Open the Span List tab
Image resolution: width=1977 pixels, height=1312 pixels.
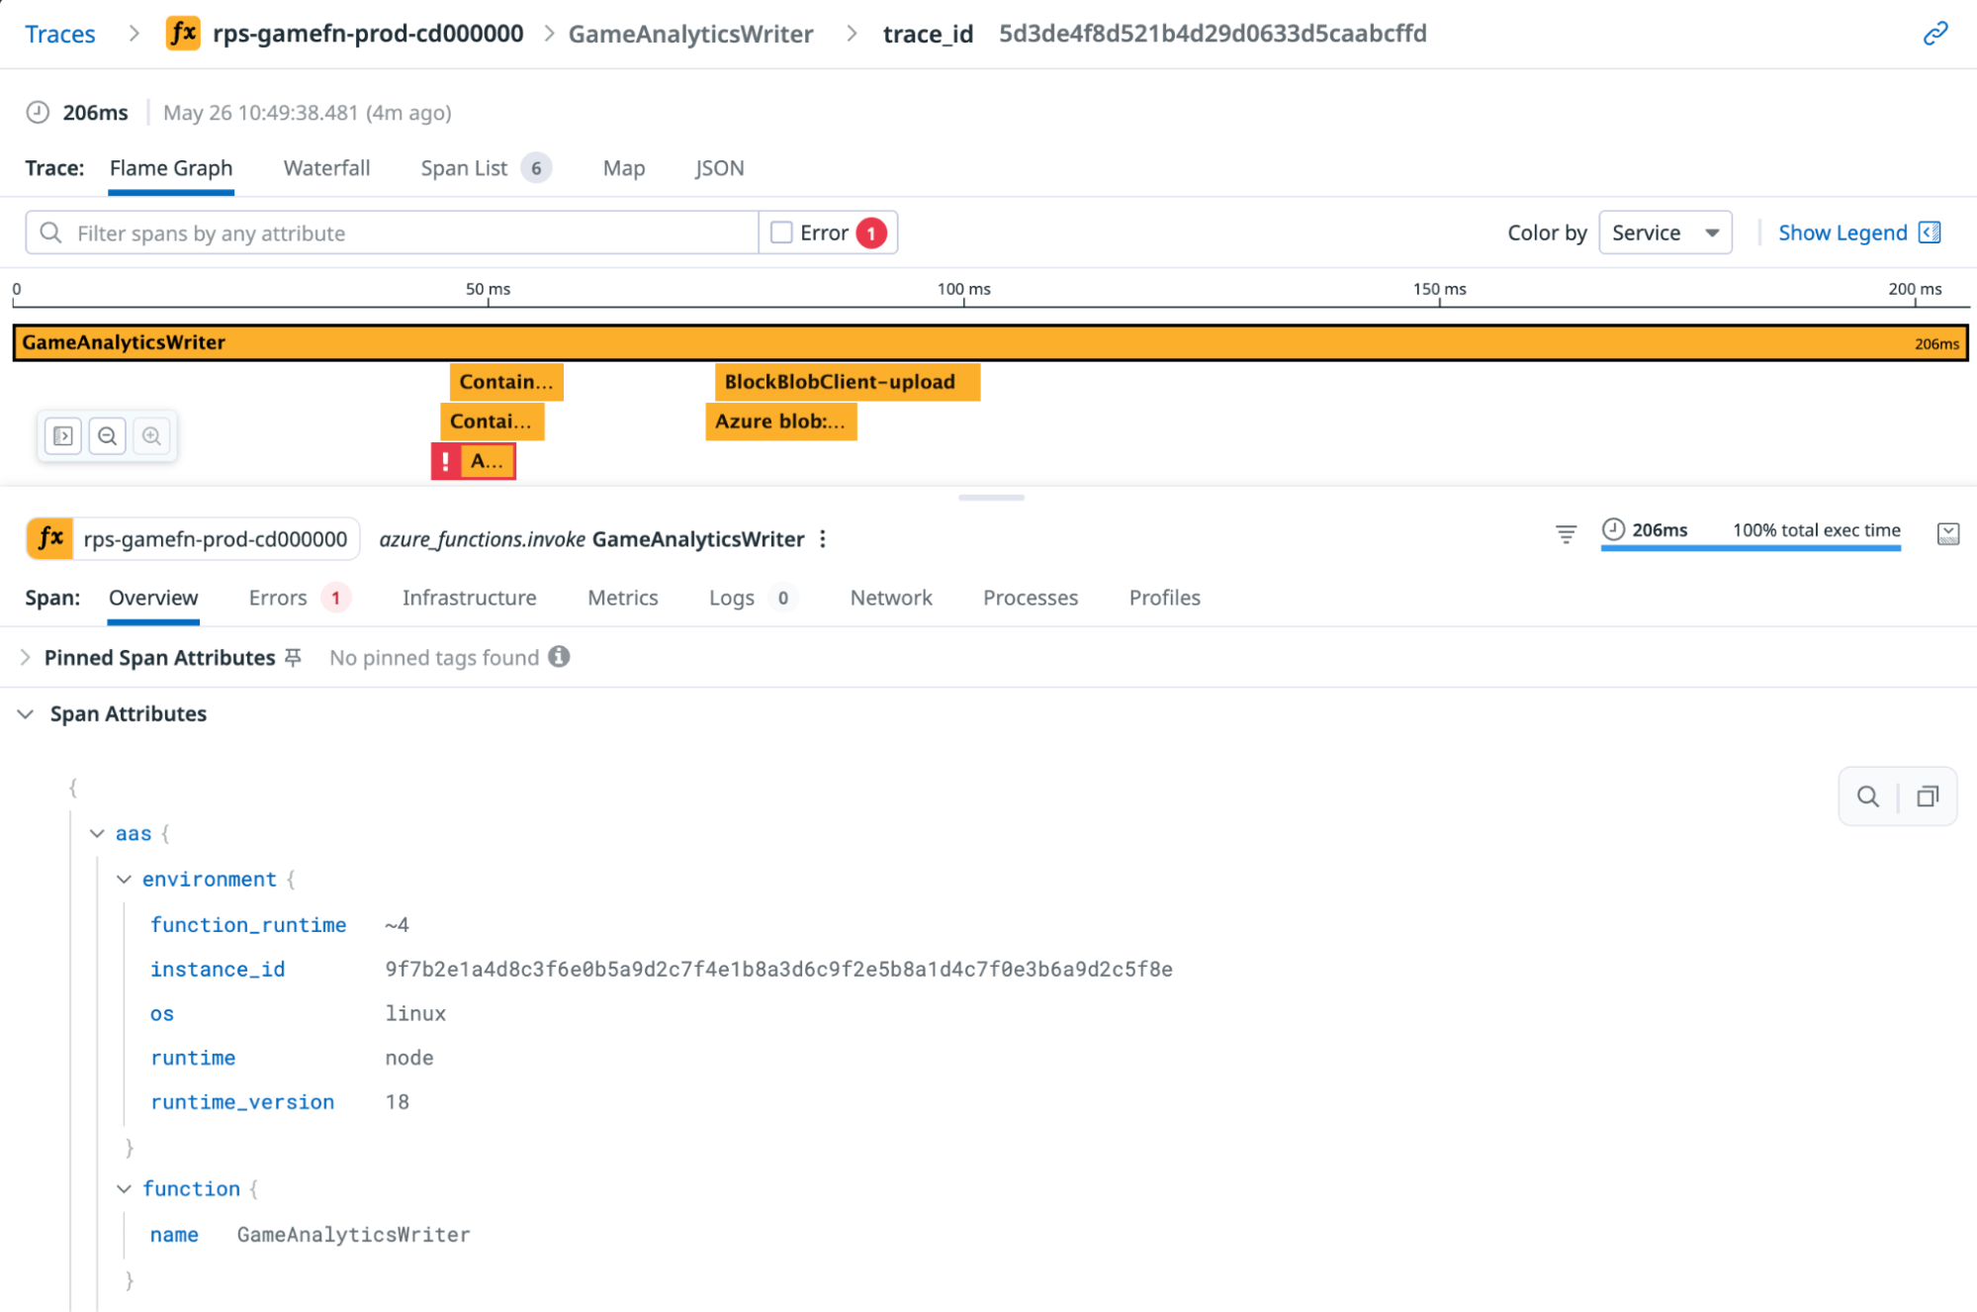485,168
